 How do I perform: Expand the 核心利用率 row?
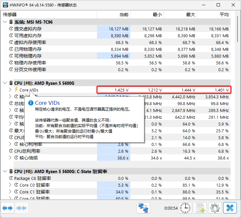coord(10,144)
